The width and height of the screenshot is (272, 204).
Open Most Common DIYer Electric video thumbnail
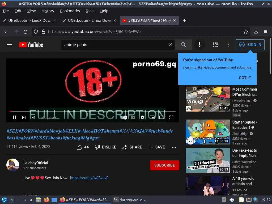point(208,99)
